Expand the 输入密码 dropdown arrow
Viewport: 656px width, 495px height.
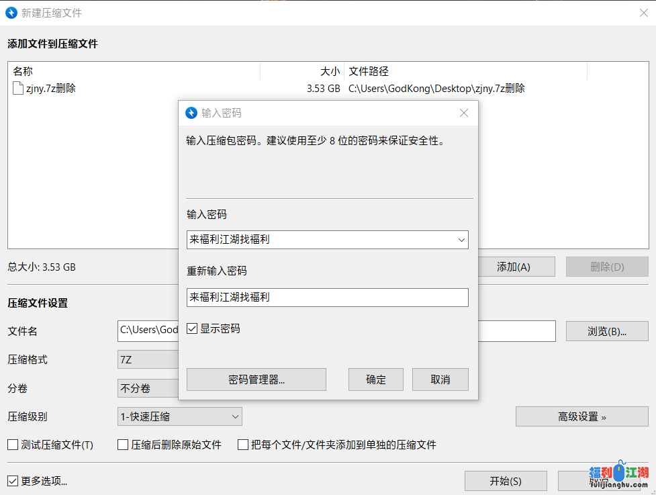point(461,239)
